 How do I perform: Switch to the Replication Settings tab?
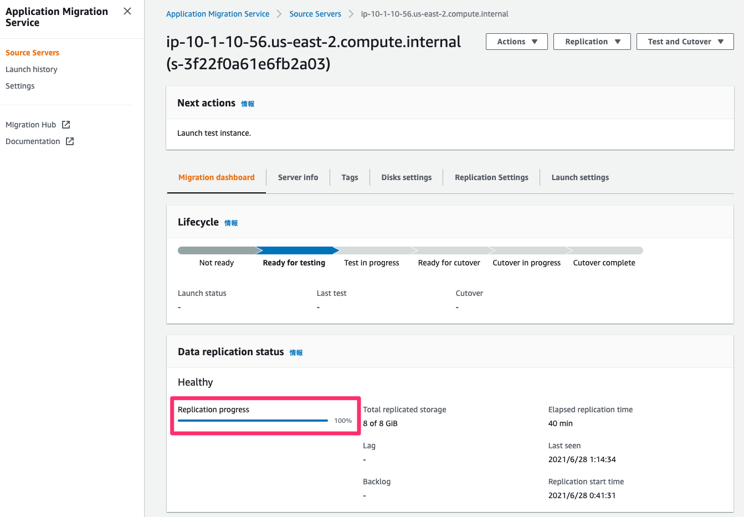pyautogui.click(x=491, y=177)
